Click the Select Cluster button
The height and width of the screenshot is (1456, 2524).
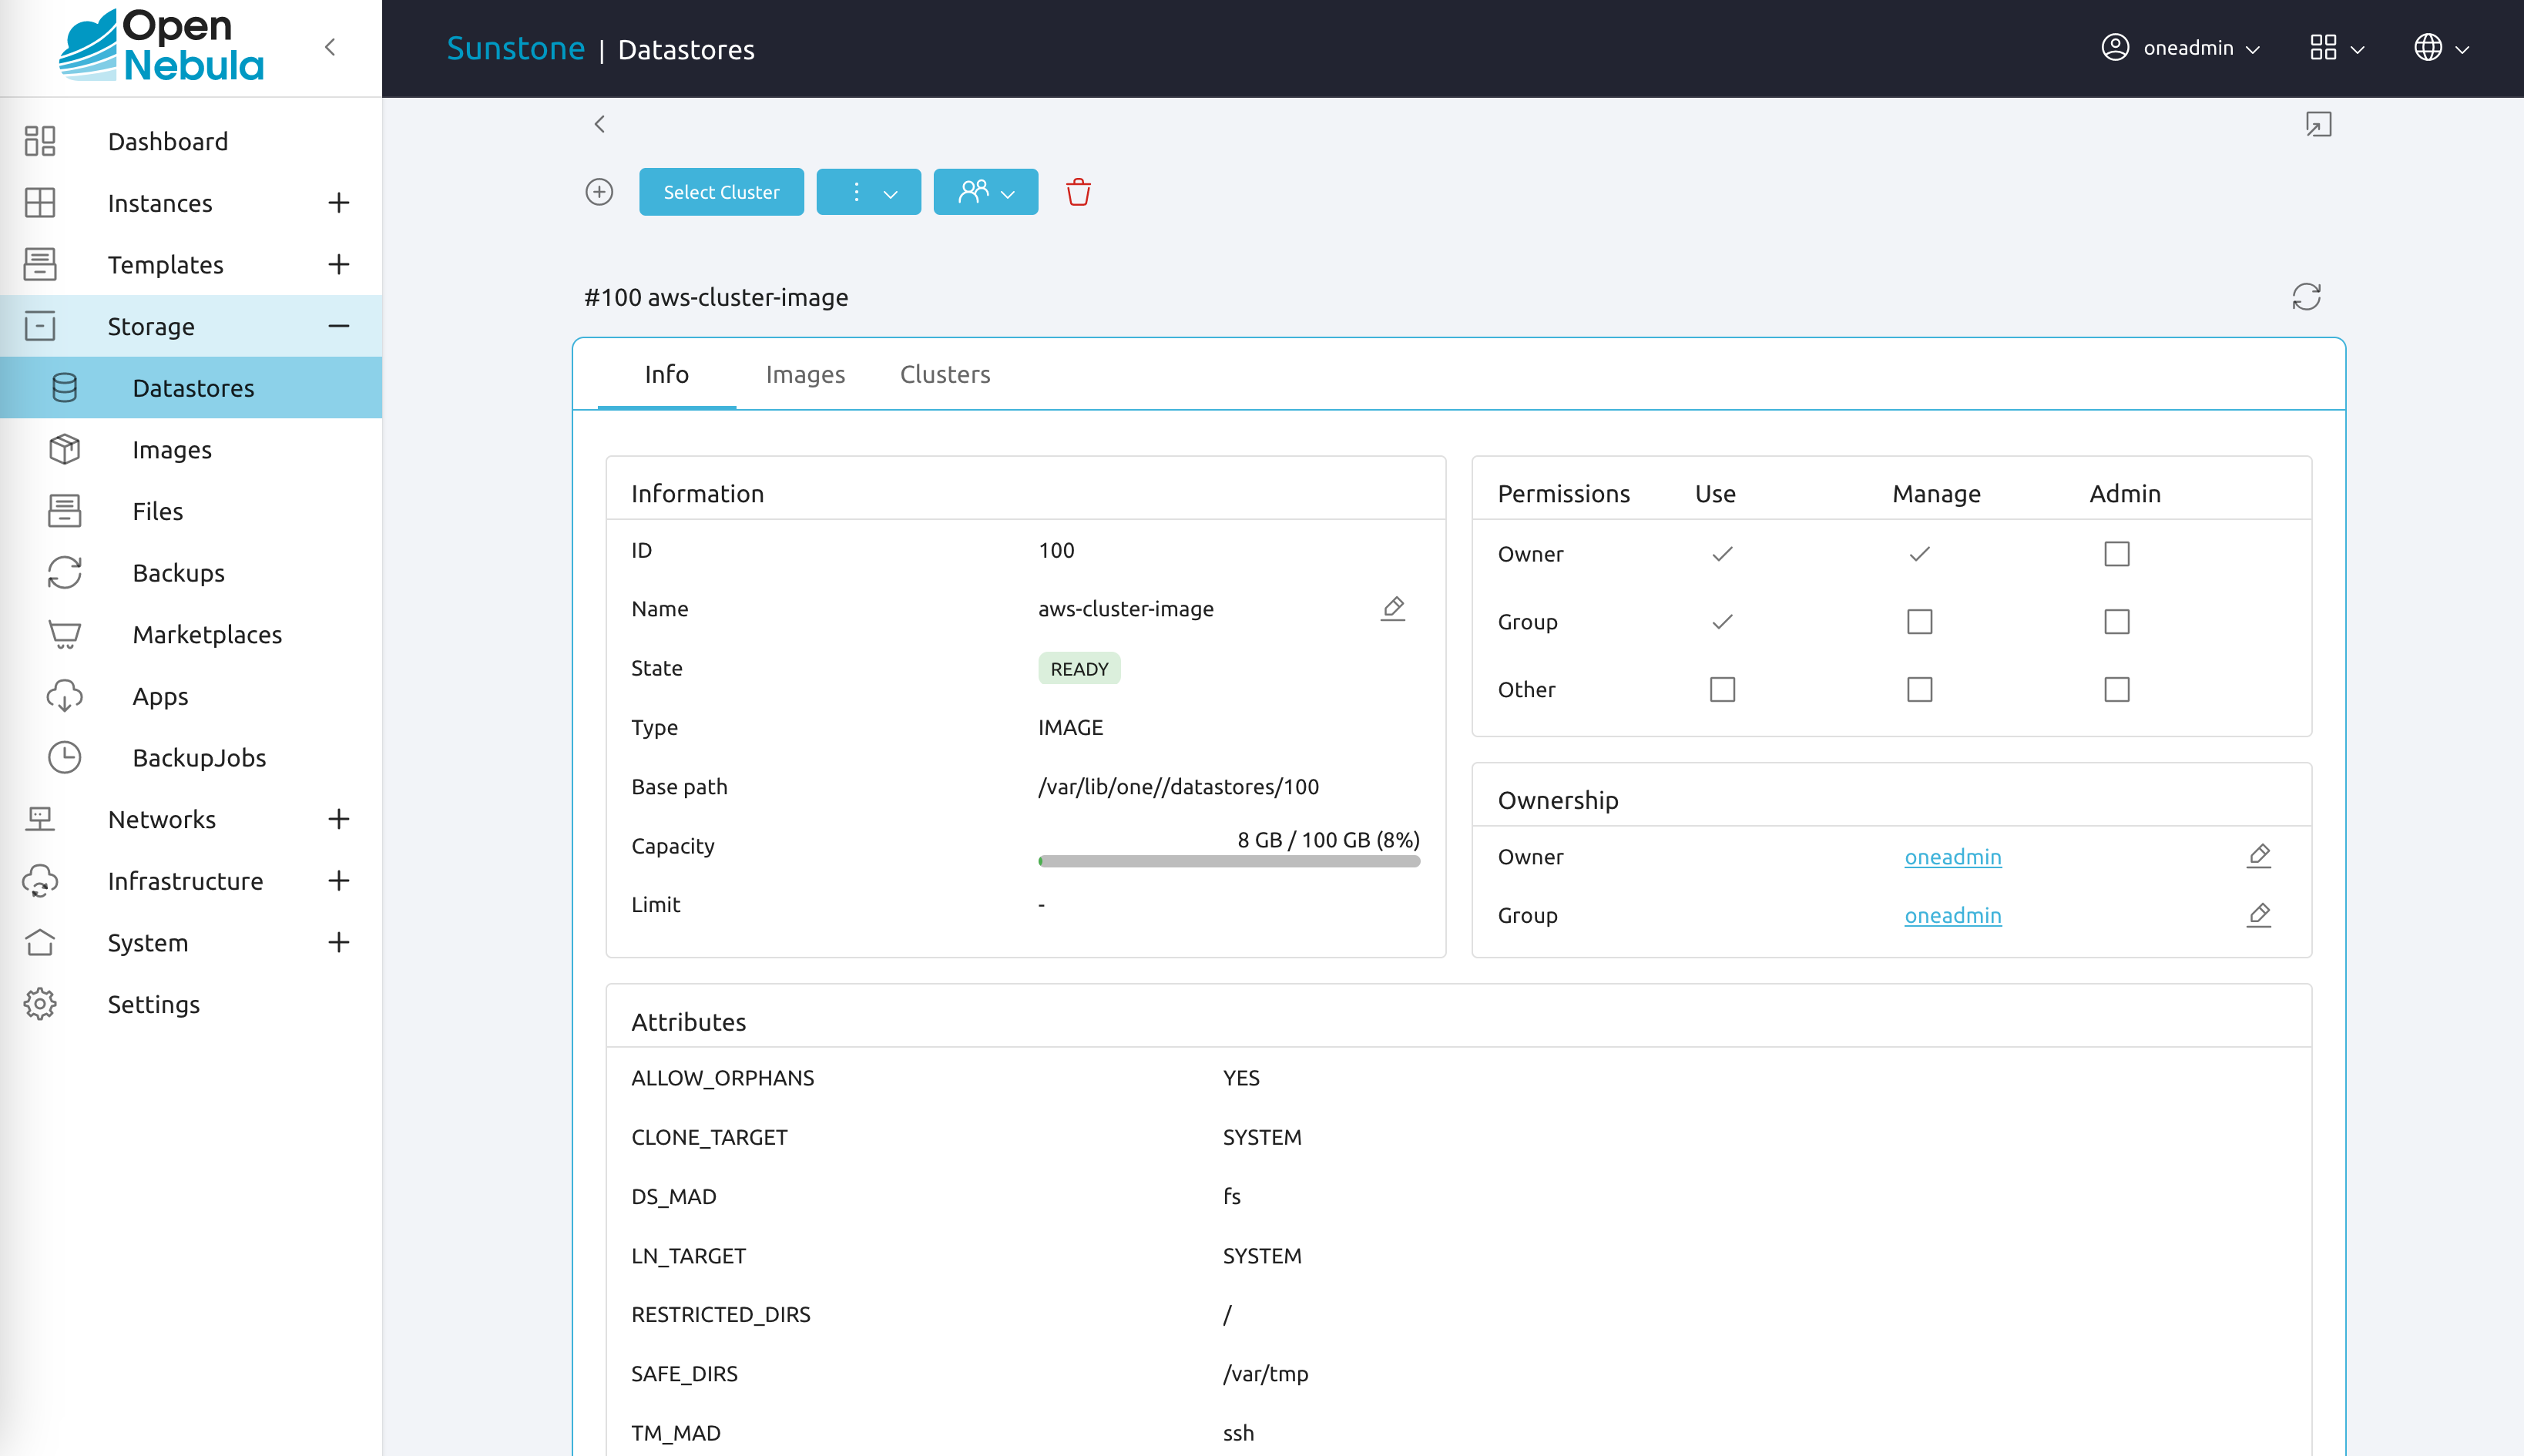click(x=721, y=193)
